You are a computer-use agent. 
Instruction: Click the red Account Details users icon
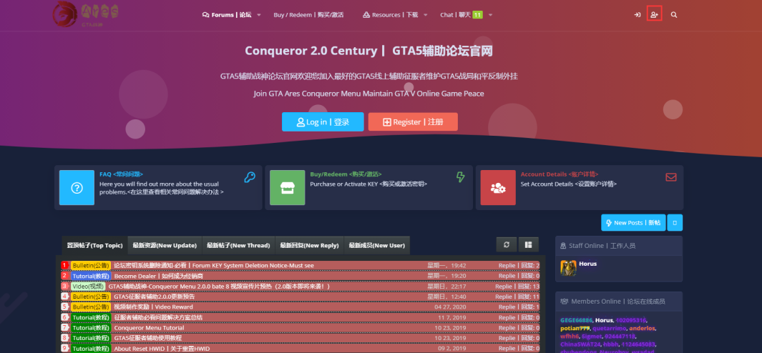(498, 187)
